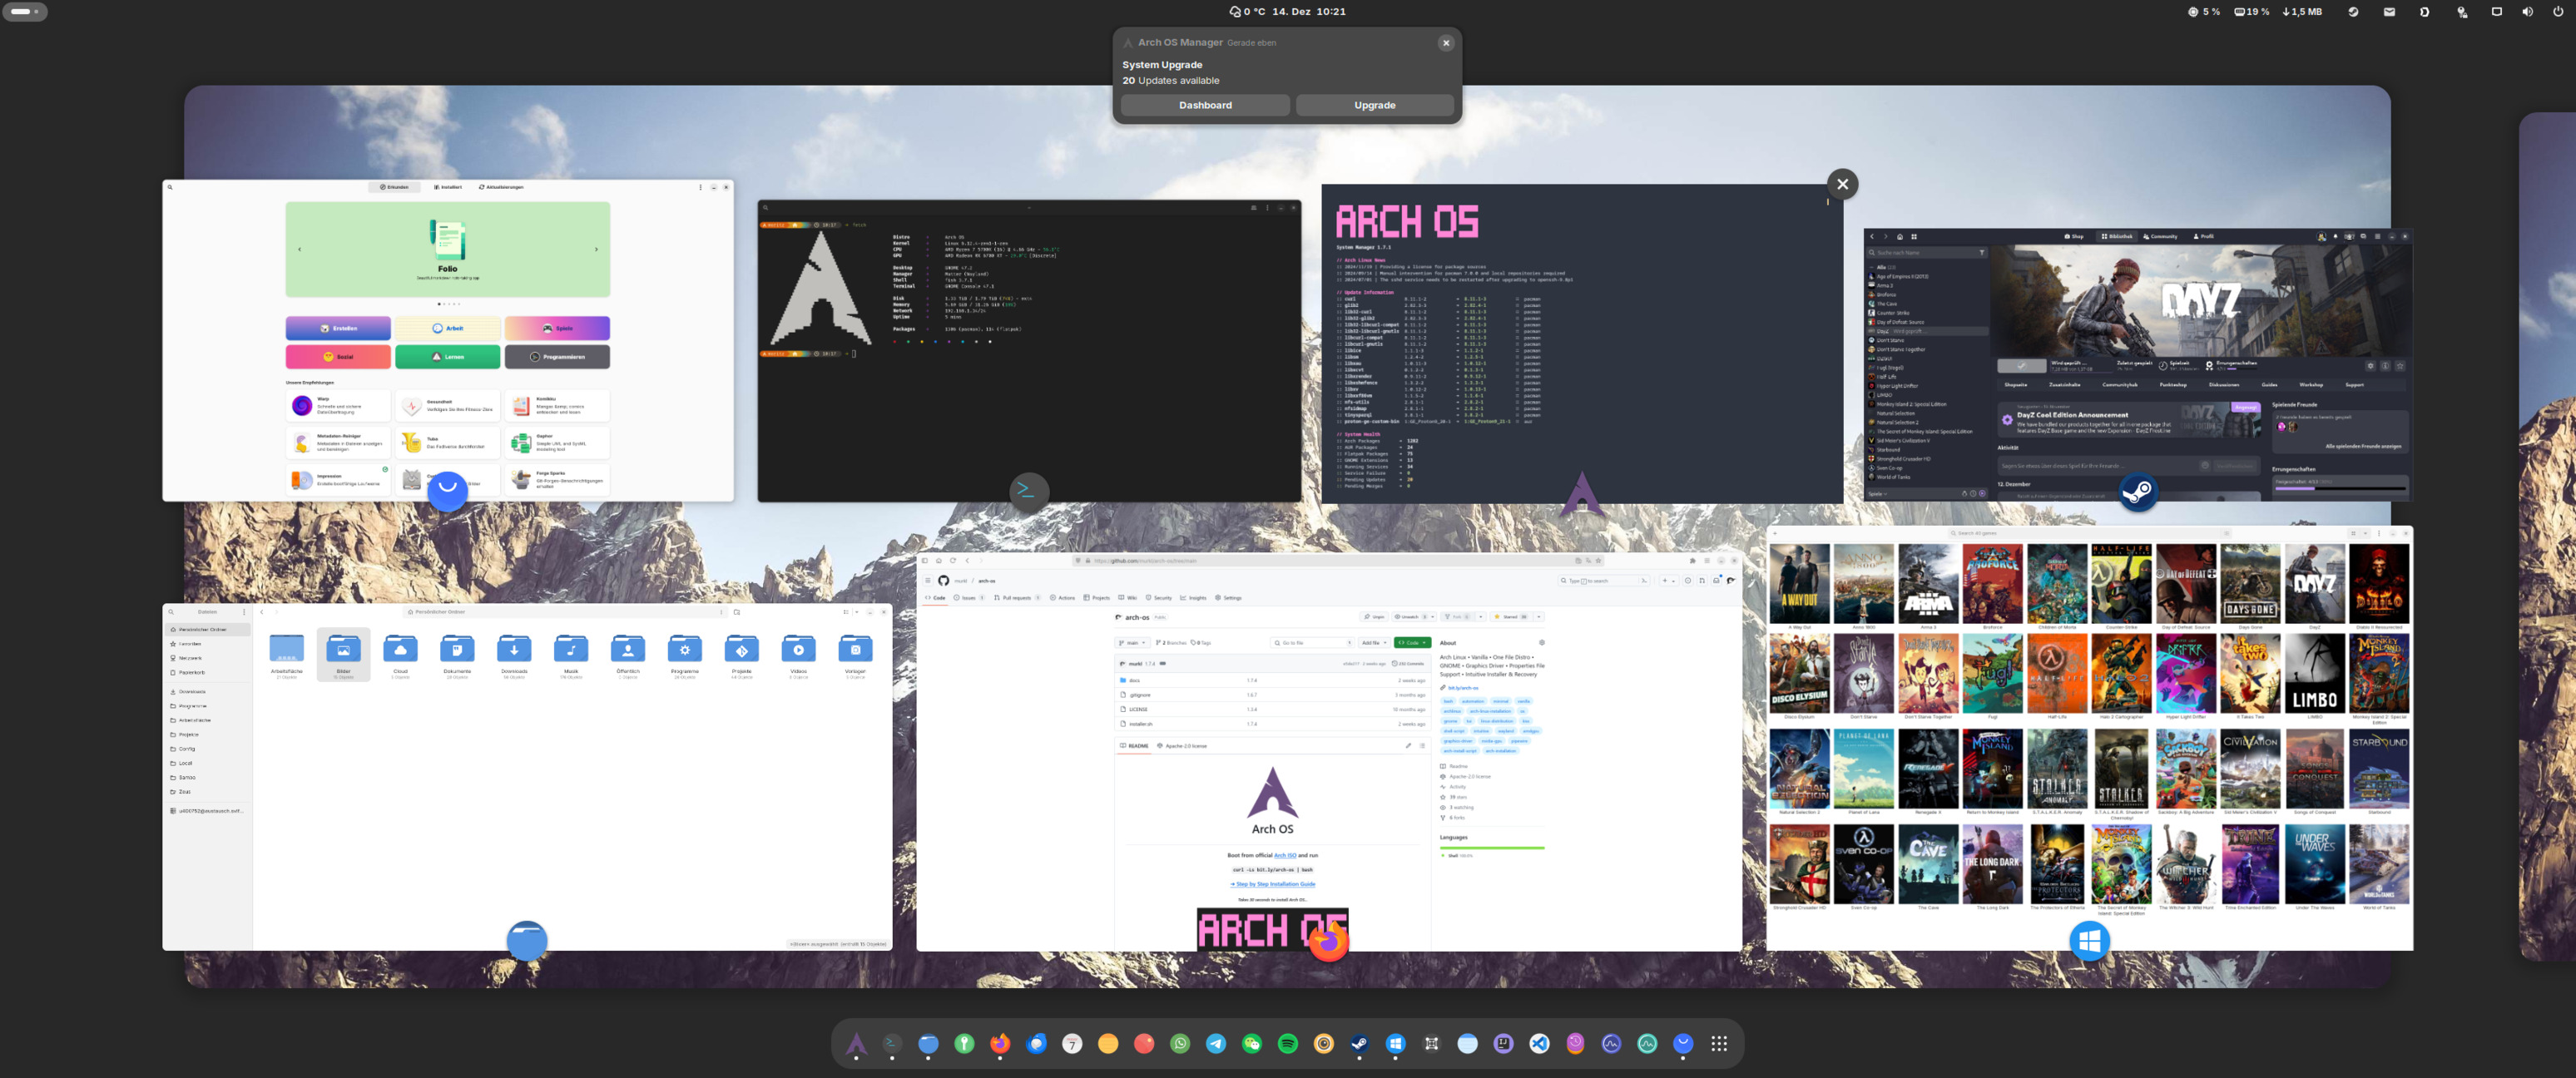This screenshot has height=1078, width=2576.
Task: Open Pull requests tab on GitHub
Action: point(1017,598)
